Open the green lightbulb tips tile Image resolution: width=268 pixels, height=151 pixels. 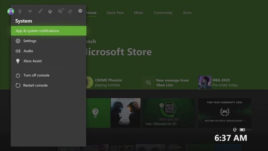[x=98, y=113]
